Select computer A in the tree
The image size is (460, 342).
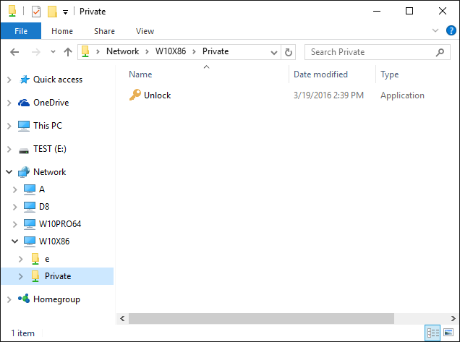tap(42, 189)
